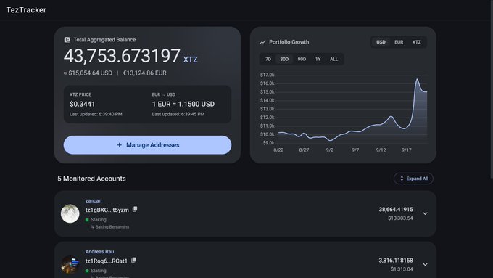Click 'Last updated: 6:39:45 PM' text
Screen dimensions: 493x278
point(178,114)
